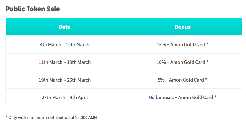
Task: Click the asterisk after the 10% bonus
Action: pyautogui.click(x=207, y=62)
